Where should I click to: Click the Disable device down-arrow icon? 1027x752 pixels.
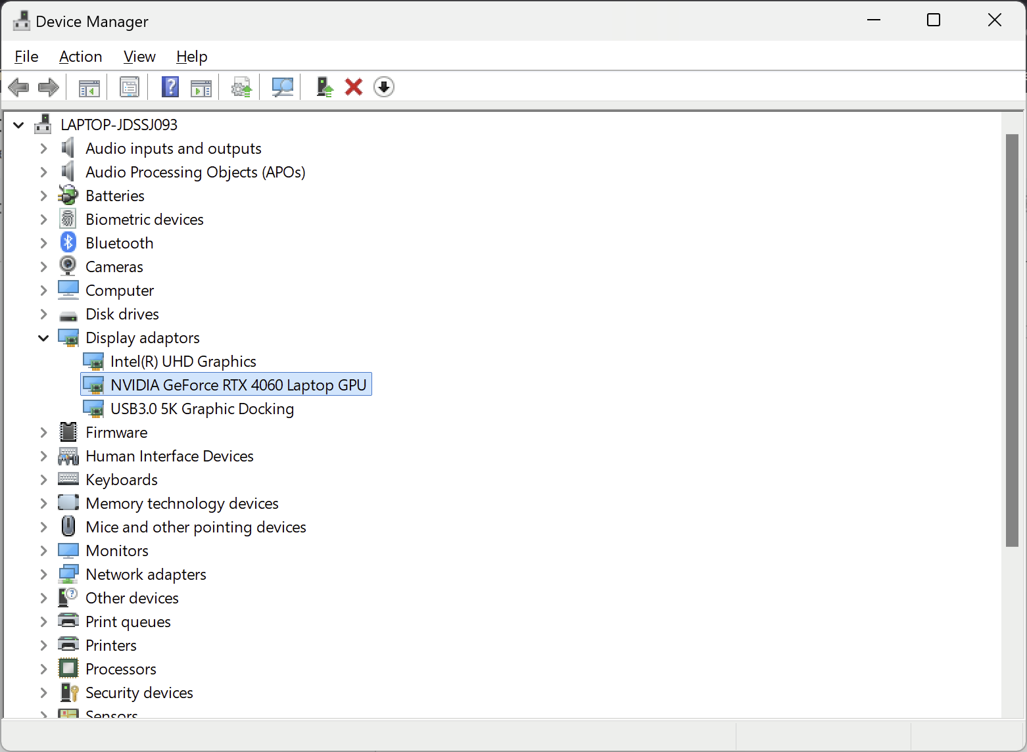[x=384, y=87]
